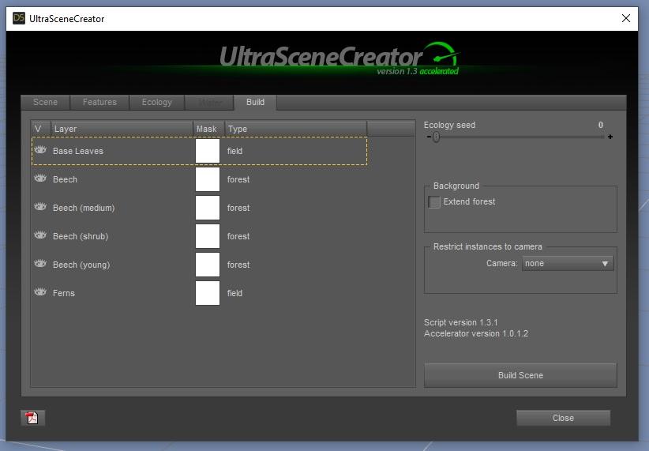Toggle visibility eye for Base Leaves layer

(x=40, y=150)
